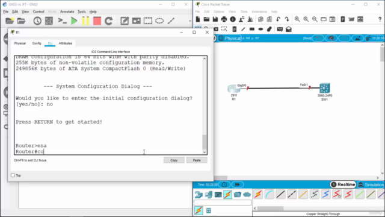Click Packet Tracer zoom in magnifier
Viewport: 385px width, 217px height.
(297, 19)
